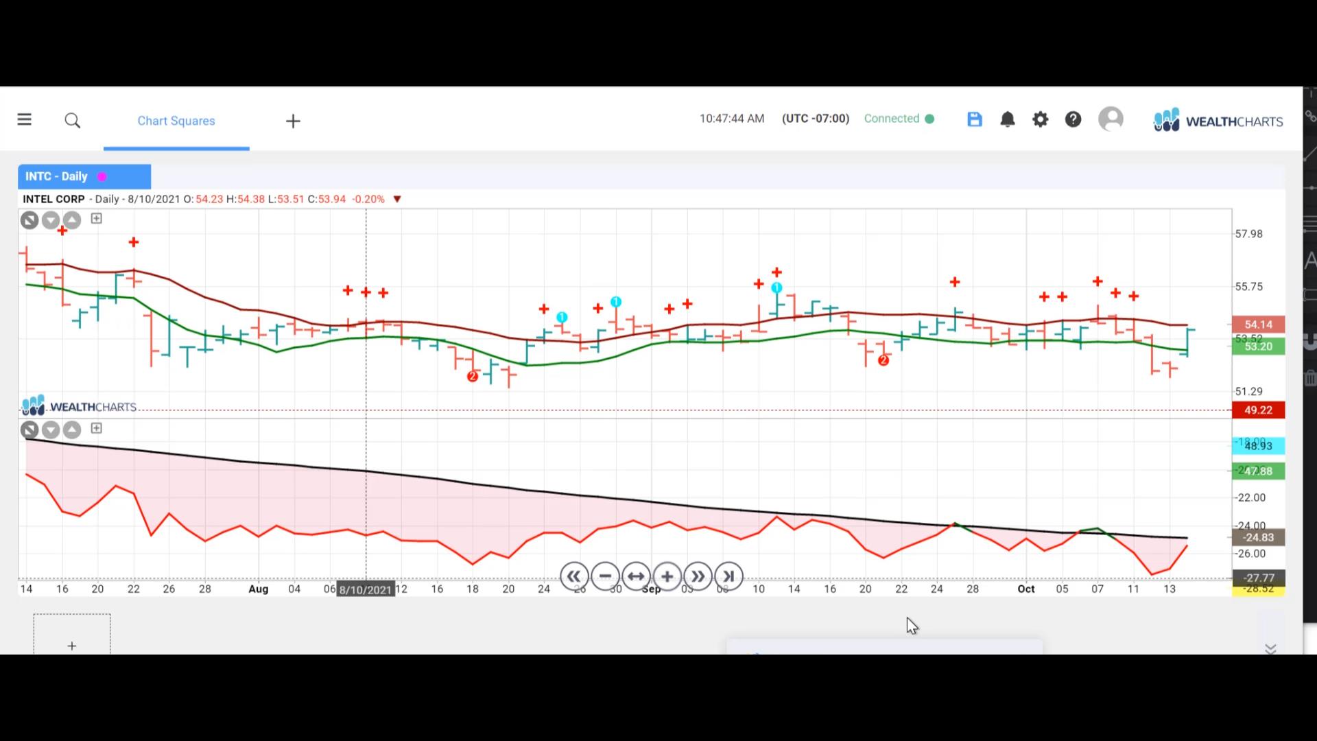Click the red 2 signal marker near Sep 21
Viewport: 1317px width, 741px height.
pyautogui.click(x=883, y=360)
